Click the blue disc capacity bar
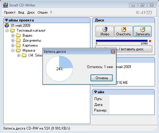Image resolution: width=159 pixels, height=133 pixels. [x=122, y=41]
